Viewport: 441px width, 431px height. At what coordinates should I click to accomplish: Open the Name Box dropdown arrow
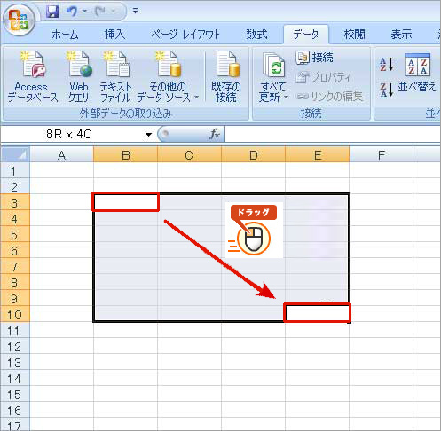pyautogui.click(x=148, y=135)
